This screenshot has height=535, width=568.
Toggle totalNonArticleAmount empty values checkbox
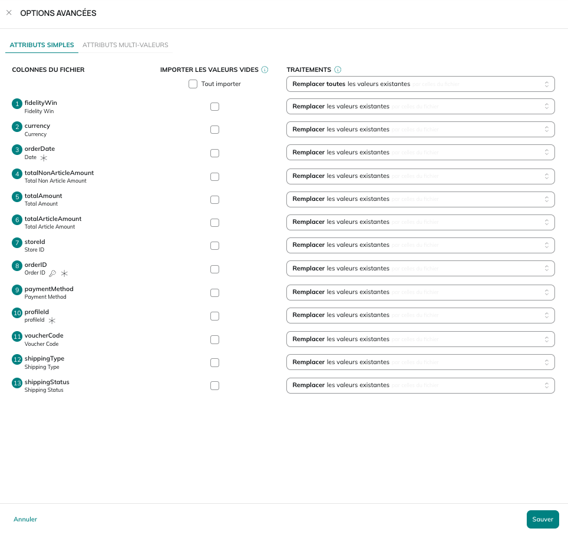tap(215, 177)
